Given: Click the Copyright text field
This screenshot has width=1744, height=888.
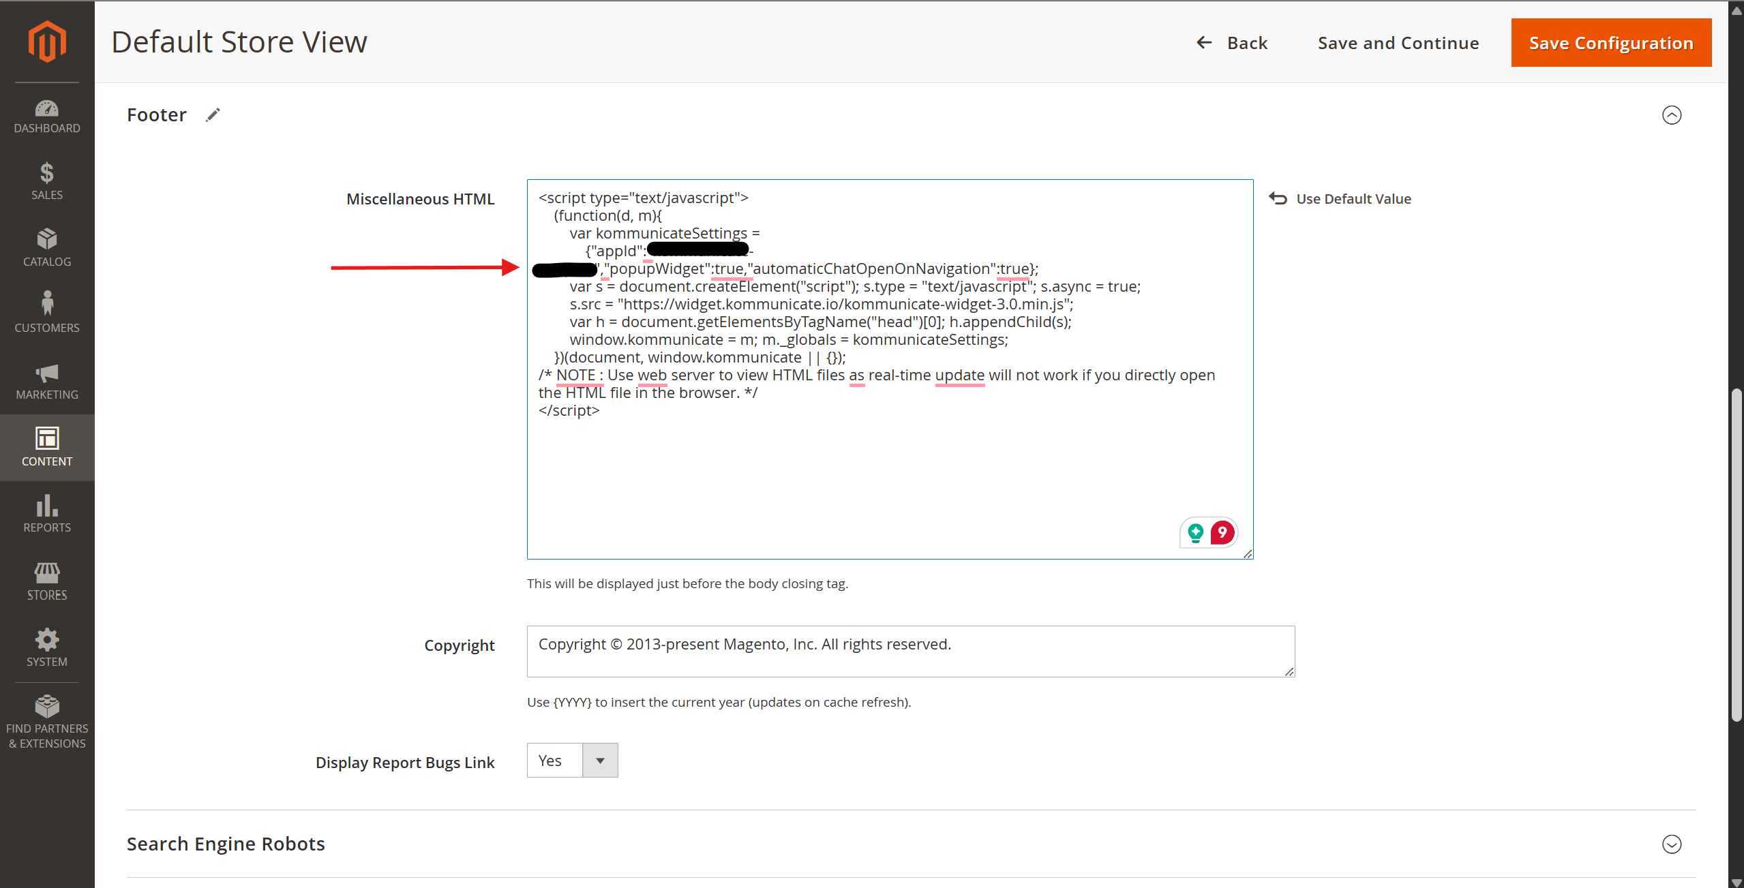Looking at the screenshot, I should click(911, 651).
